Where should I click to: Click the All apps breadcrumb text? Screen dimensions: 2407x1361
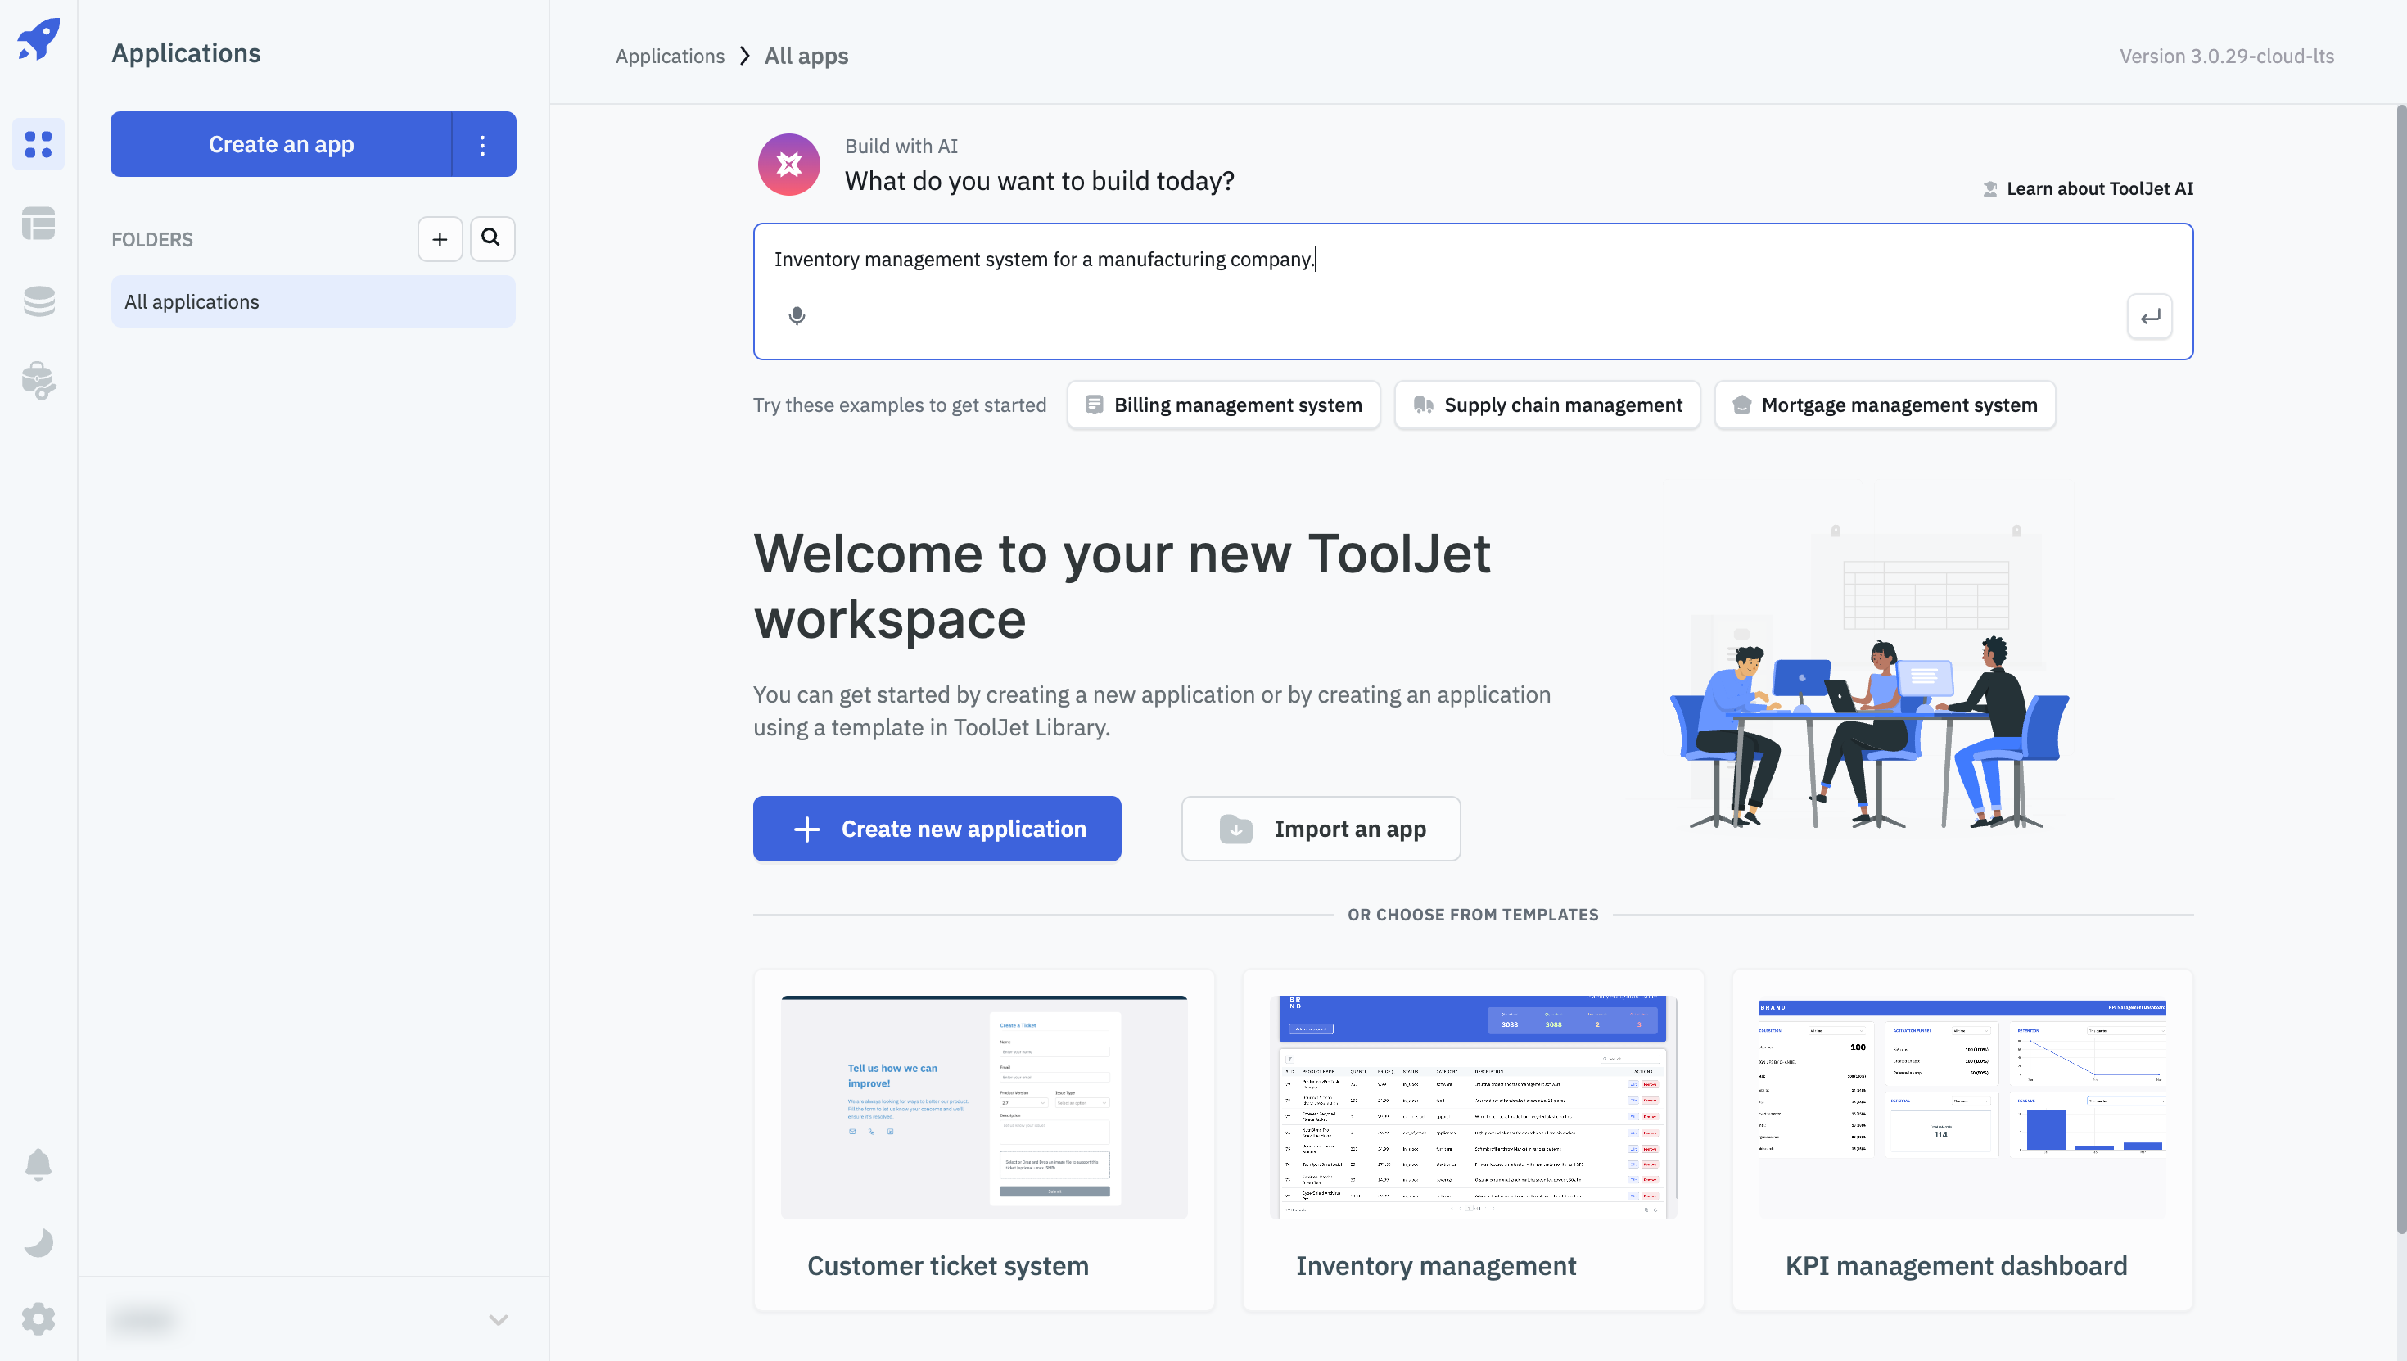(x=806, y=56)
